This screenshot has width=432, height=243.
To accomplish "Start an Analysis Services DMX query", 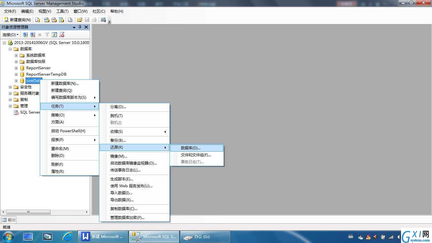I will pyautogui.click(x=54, y=20).
